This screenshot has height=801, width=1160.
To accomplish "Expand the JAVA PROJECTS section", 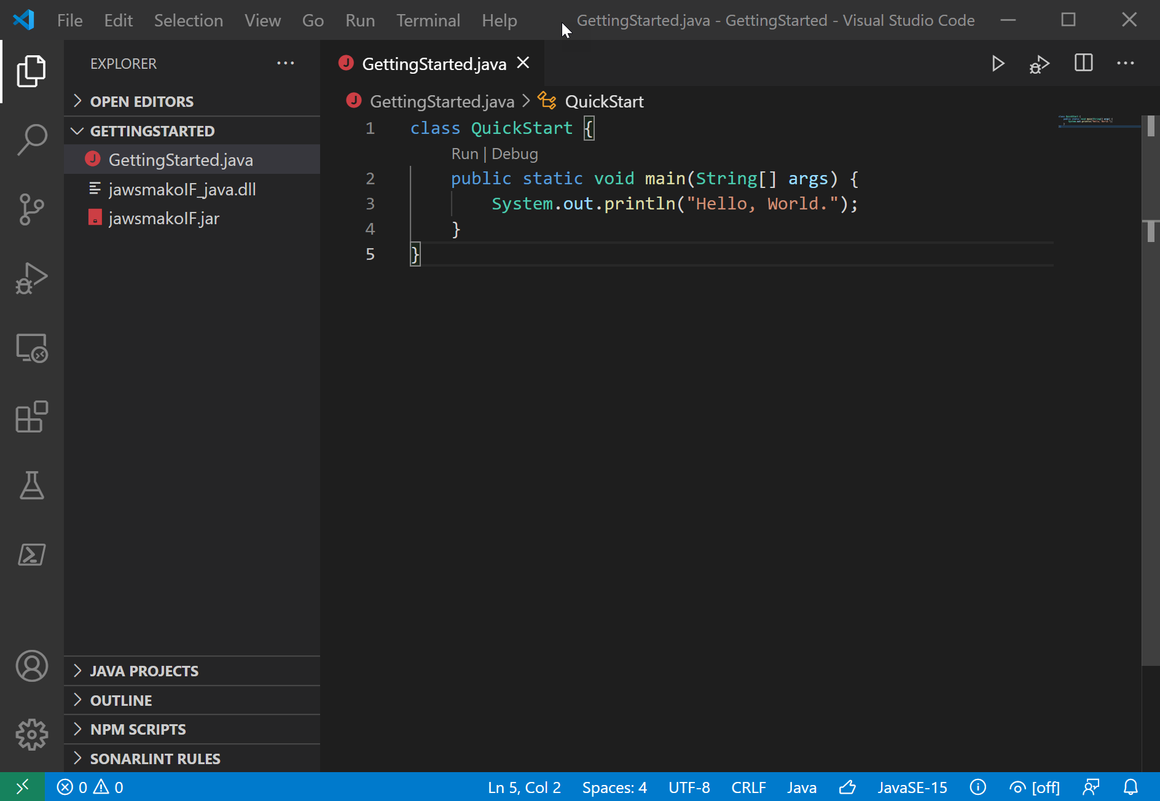I will (144, 671).
